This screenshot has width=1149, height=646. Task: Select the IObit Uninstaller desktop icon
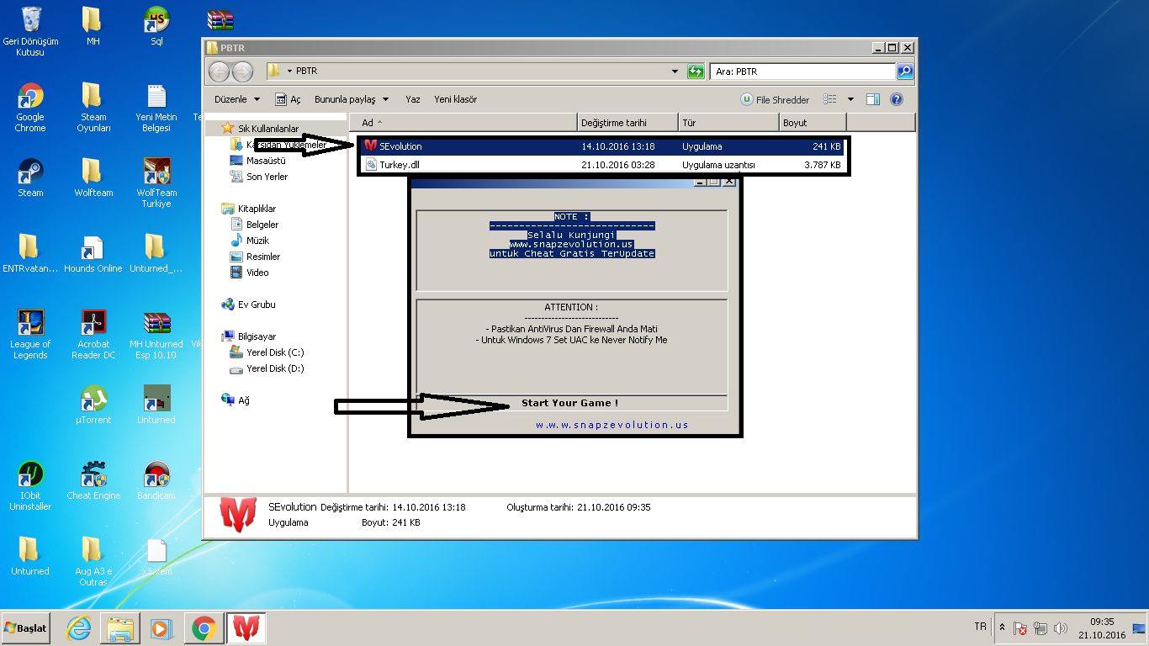[x=30, y=486]
